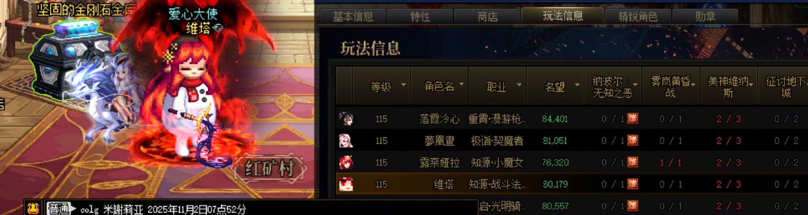Click the 难 difficulty badge in 露奈娅拉 row
Image resolution: width=808 pixels, height=215 pixels.
click(x=632, y=162)
